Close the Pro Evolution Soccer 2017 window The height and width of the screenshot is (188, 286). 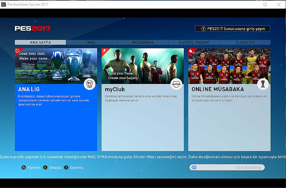pos(279,4)
